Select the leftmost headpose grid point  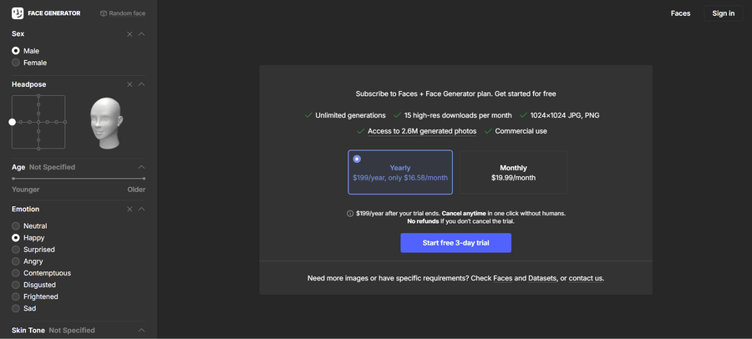[13, 122]
